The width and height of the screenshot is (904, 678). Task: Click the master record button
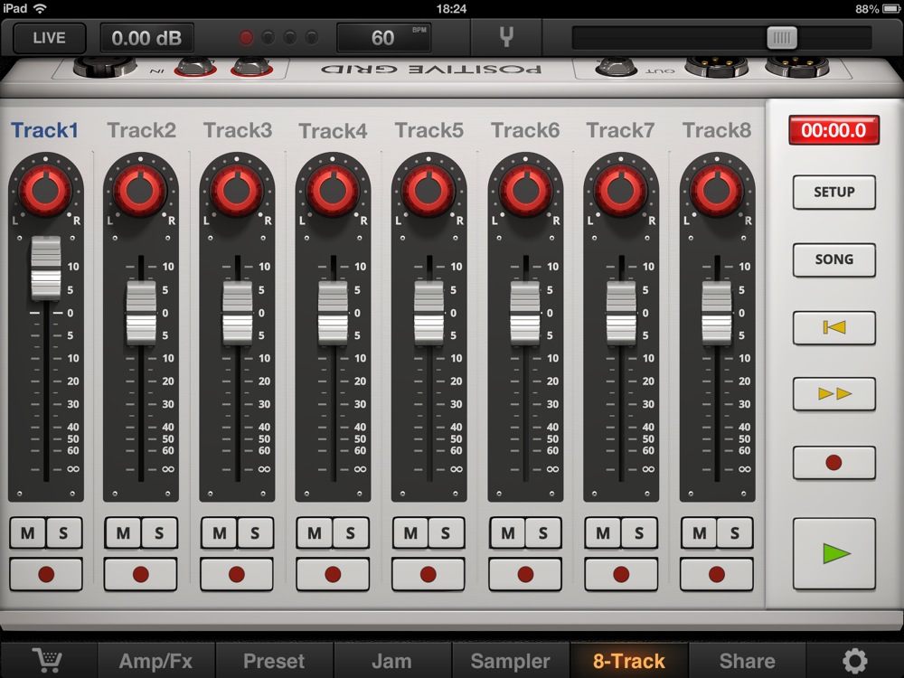[834, 462]
